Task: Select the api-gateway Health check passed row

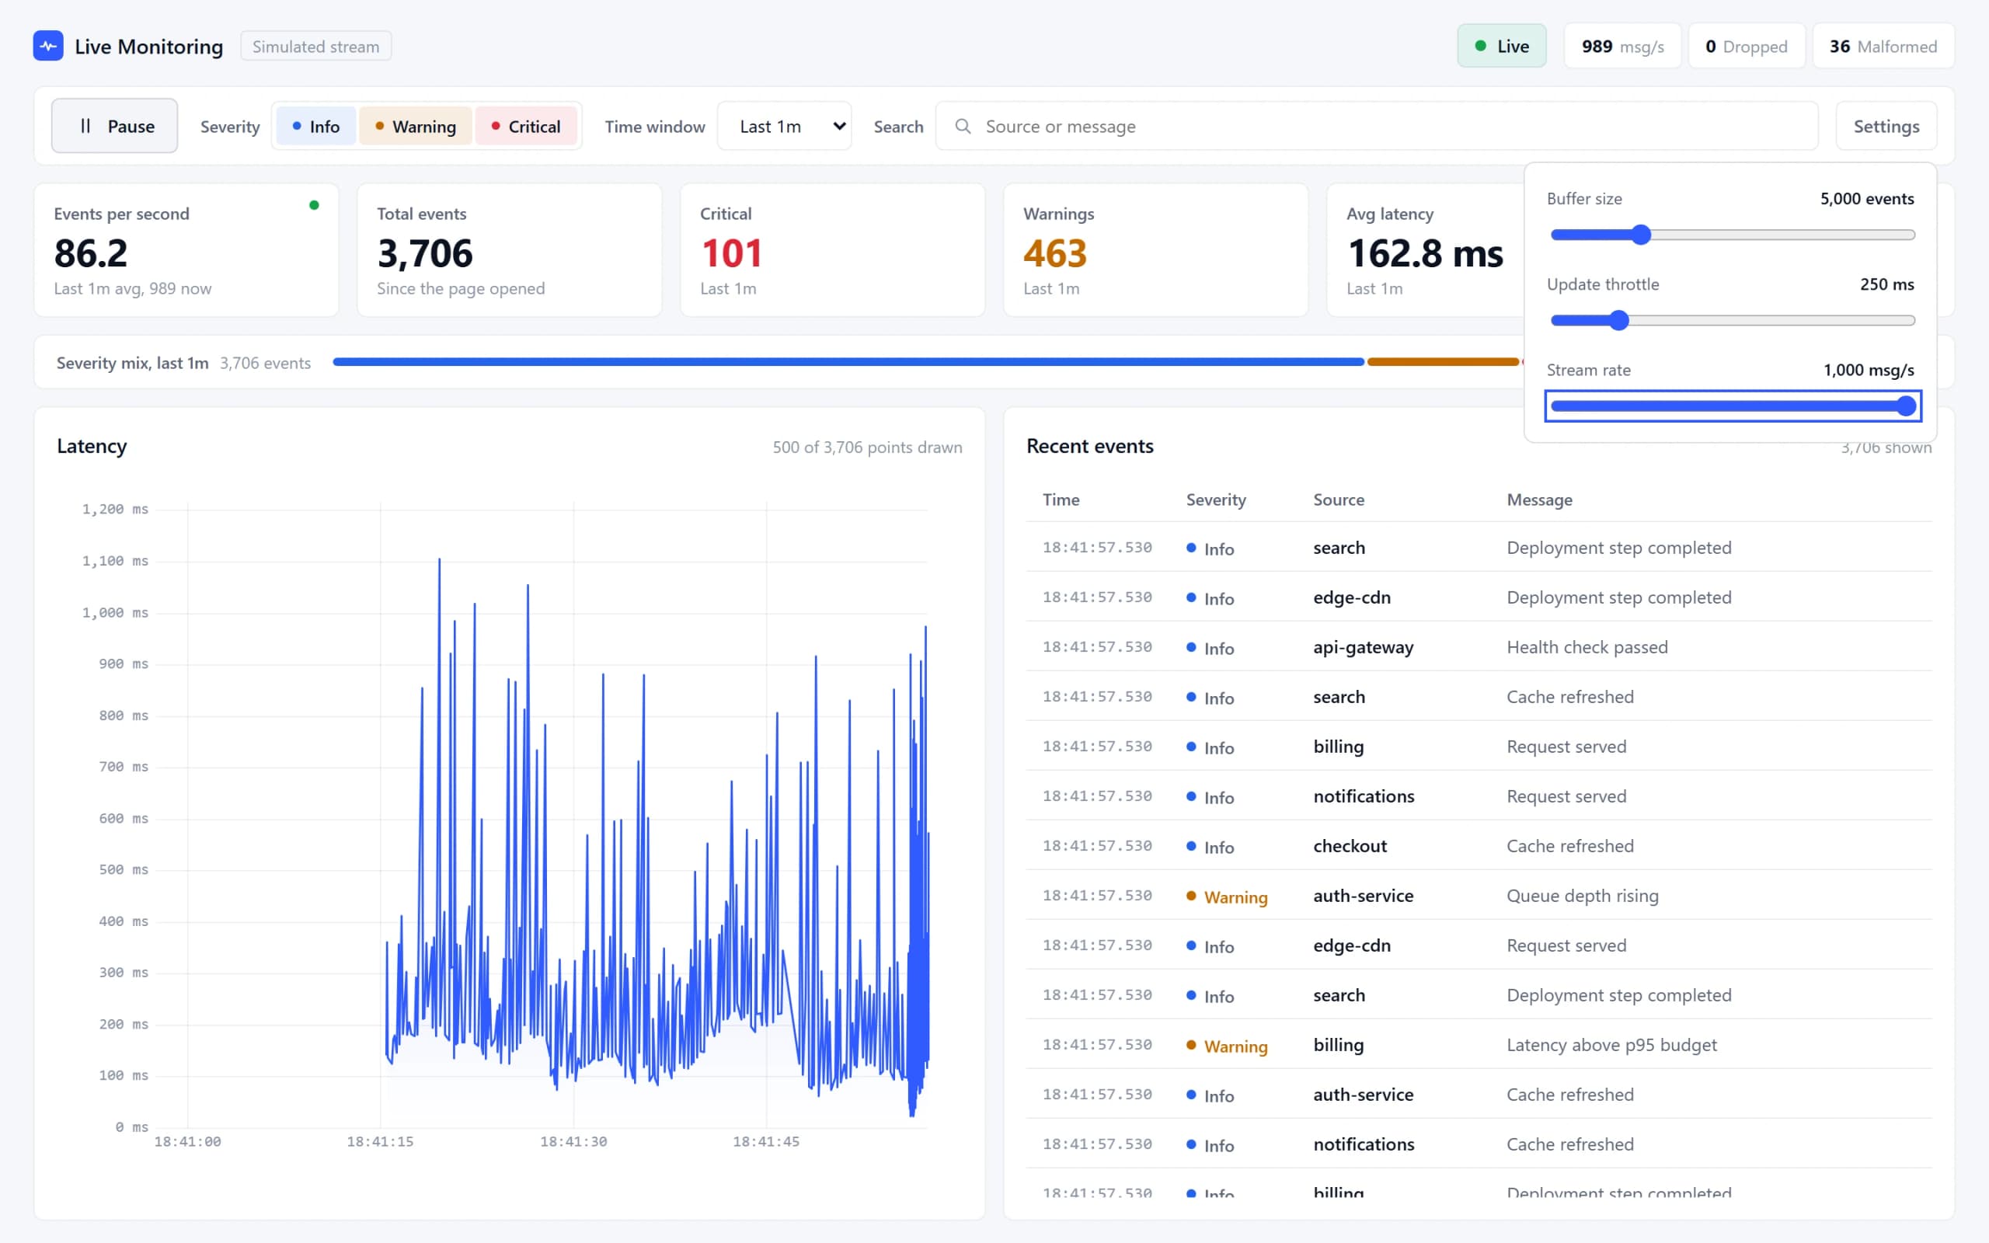Action: click(x=1479, y=647)
